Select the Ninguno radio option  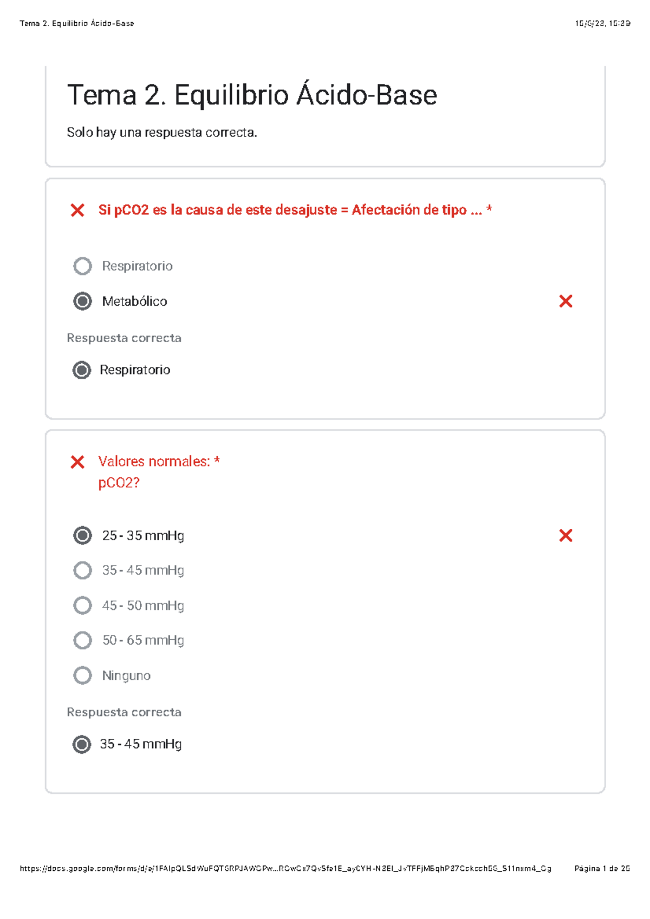pos(82,675)
